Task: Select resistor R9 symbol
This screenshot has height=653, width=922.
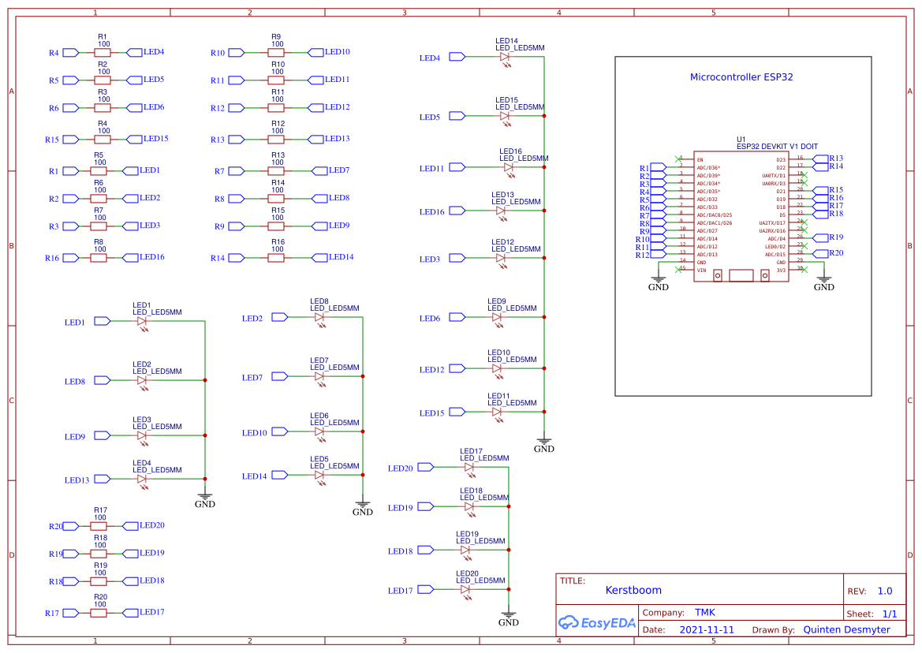Action: [277, 52]
